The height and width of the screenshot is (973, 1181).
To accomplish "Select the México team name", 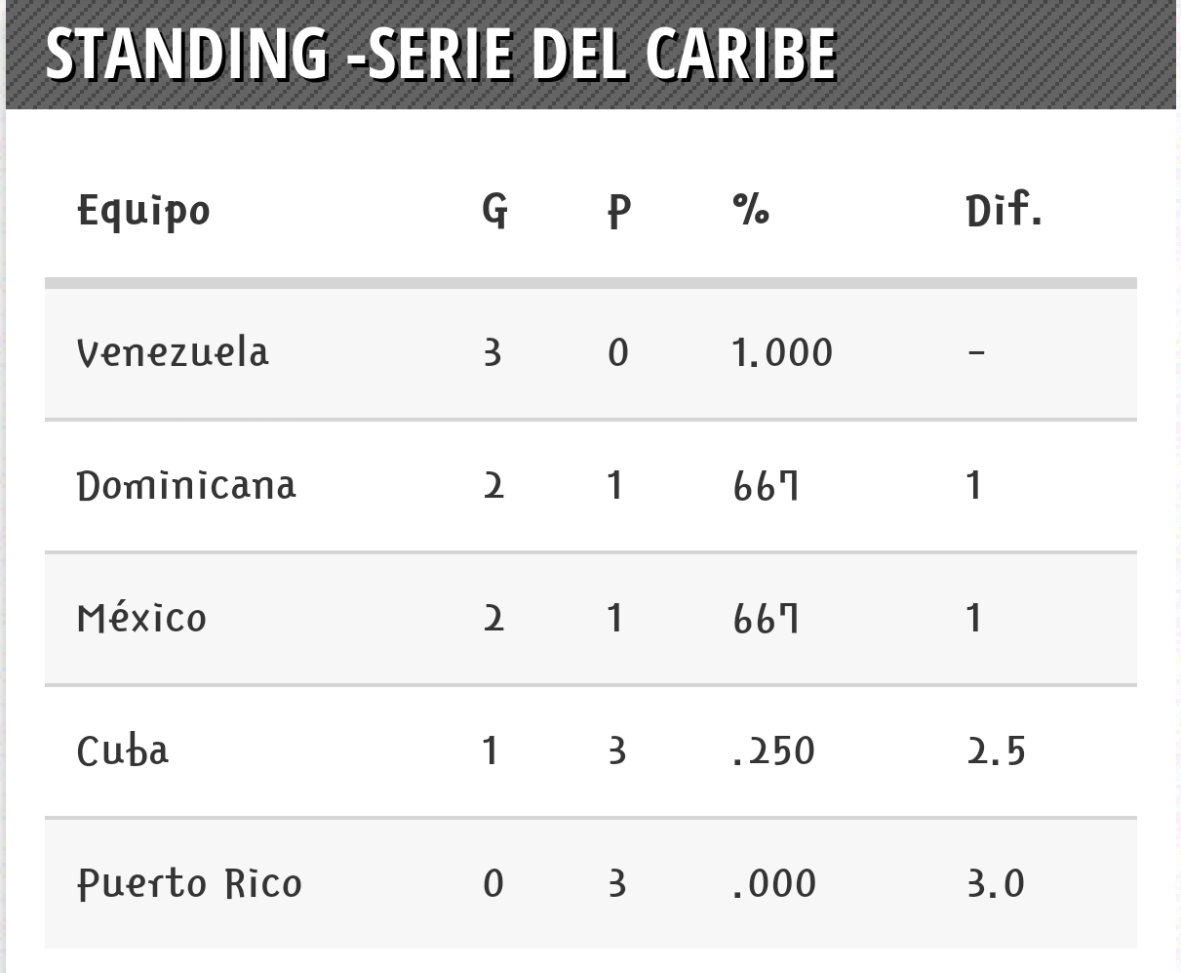I will coord(141,617).
